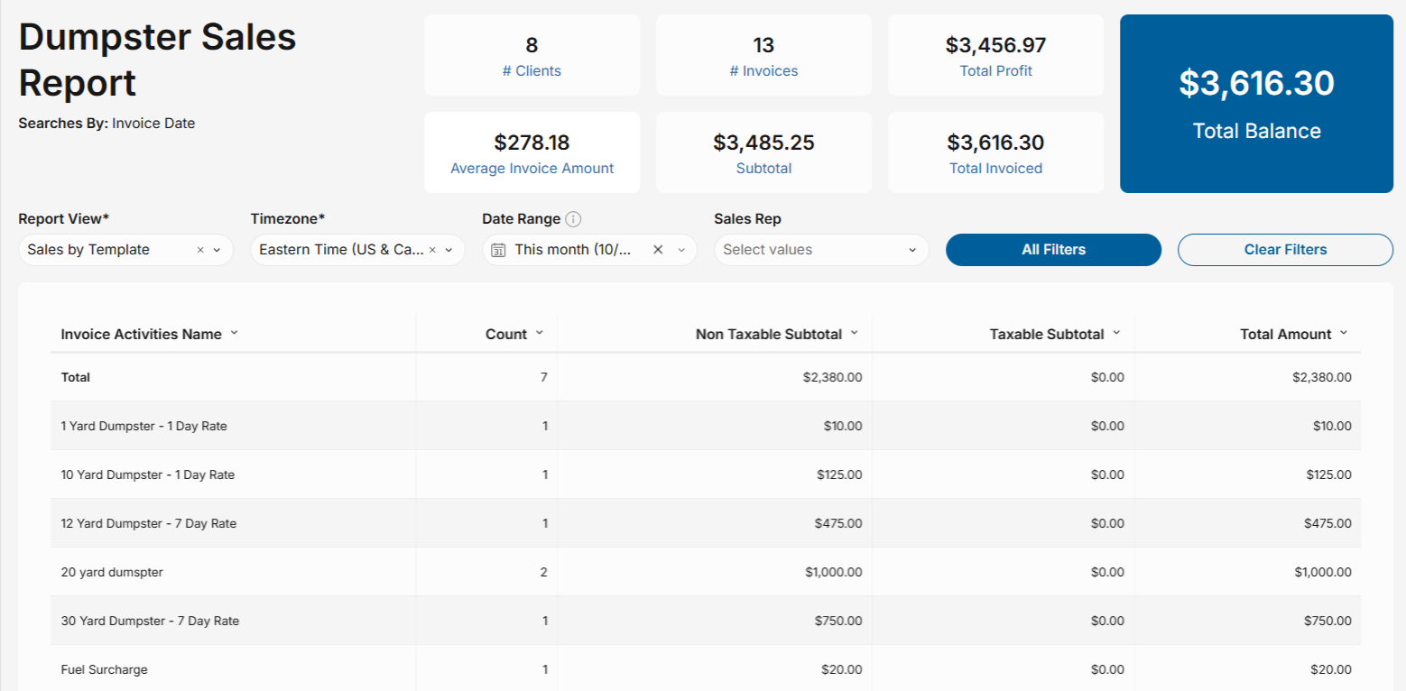Open the # Clients metric link
Screen dimensions: 1406x691
click(532, 71)
